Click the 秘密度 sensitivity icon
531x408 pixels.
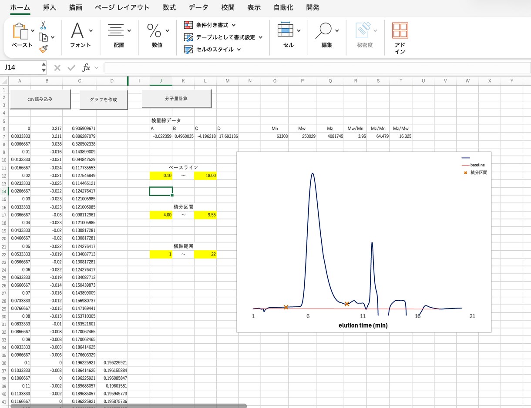coord(362,30)
